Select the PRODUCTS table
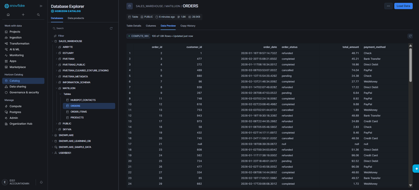The image size is (419, 190). pos(77,117)
